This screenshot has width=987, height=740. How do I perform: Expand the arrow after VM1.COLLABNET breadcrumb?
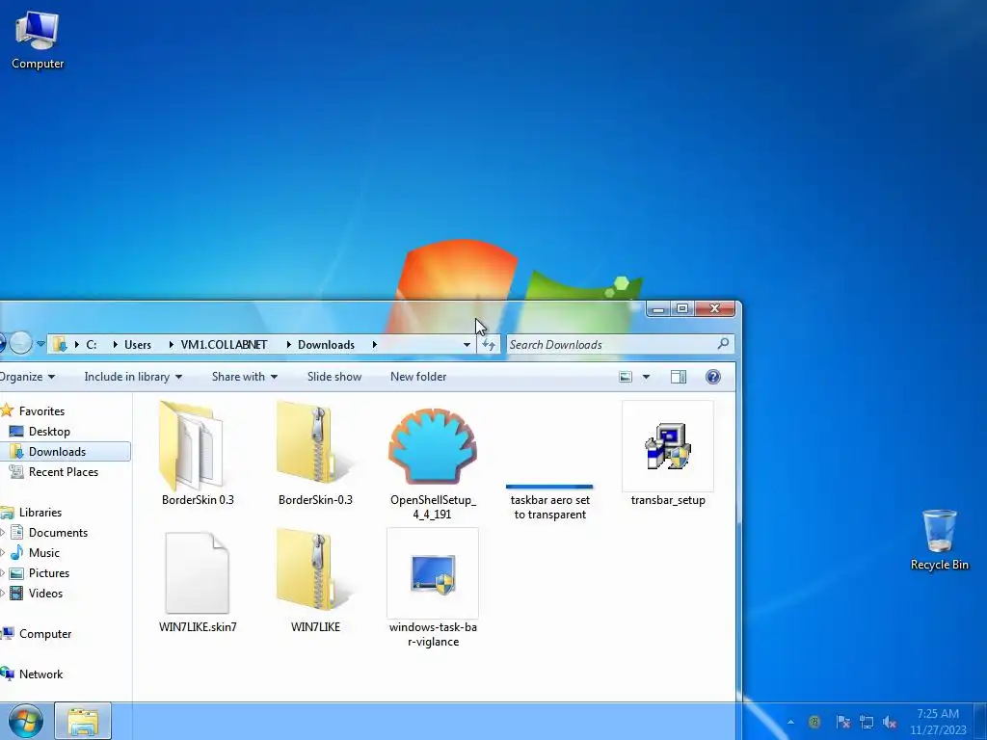coord(289,345)
